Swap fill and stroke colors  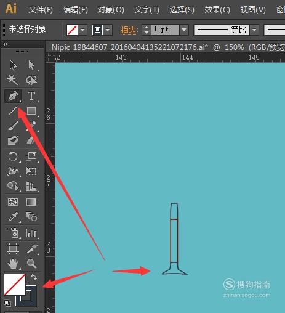point(34,277)
